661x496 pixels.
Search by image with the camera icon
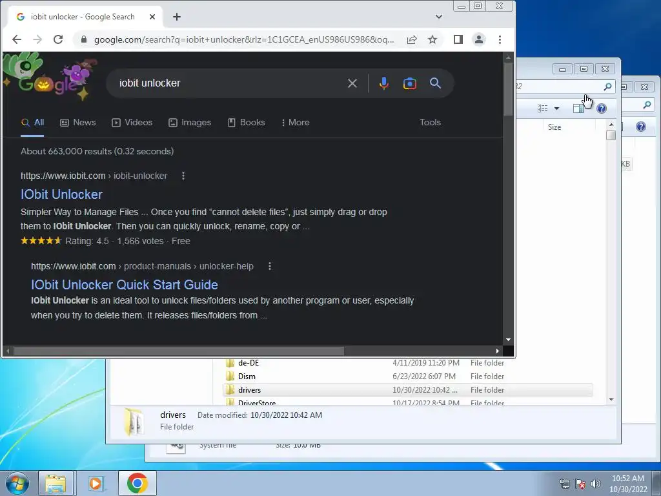410,83
